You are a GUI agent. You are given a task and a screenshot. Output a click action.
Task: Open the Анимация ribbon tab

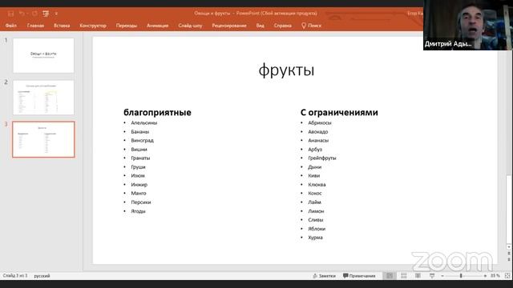(157, 26)
